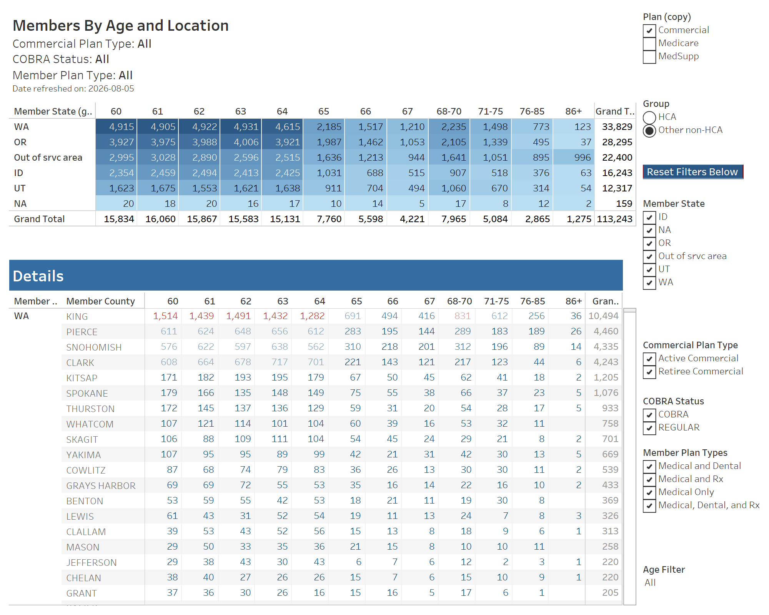Click overall grand total 113,243
Image resolution: width=769 pixels, height=615 pixels.
click(x=614, y=219)
